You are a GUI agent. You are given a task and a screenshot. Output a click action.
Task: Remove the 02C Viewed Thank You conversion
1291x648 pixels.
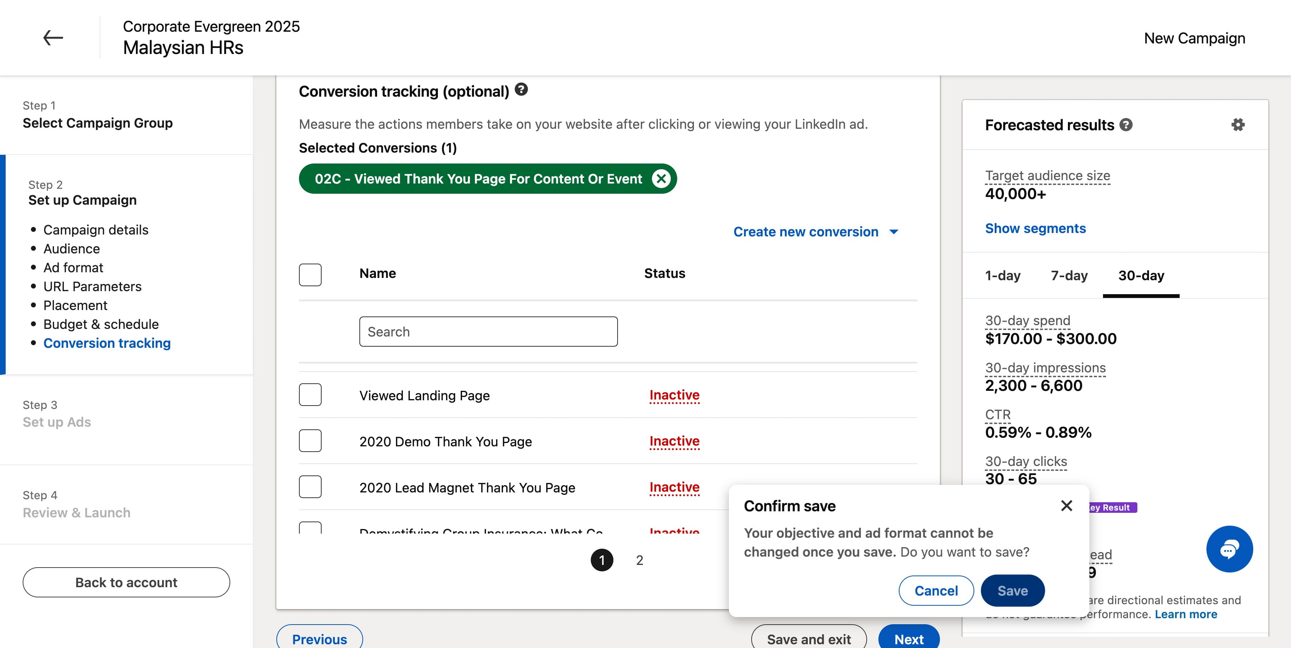(661, 179)
